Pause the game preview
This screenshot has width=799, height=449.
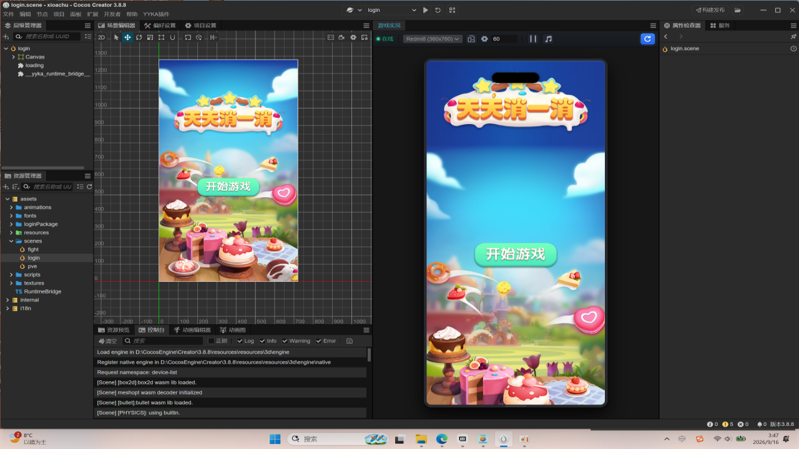(x=533, y=39)
